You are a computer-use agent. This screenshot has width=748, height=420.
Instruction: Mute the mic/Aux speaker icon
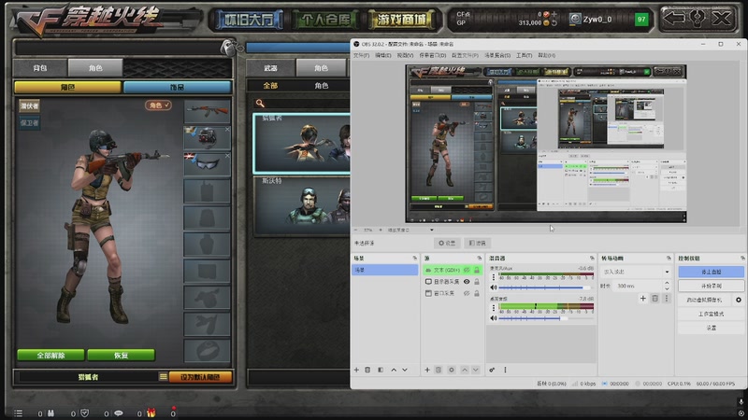coord(494,287)
